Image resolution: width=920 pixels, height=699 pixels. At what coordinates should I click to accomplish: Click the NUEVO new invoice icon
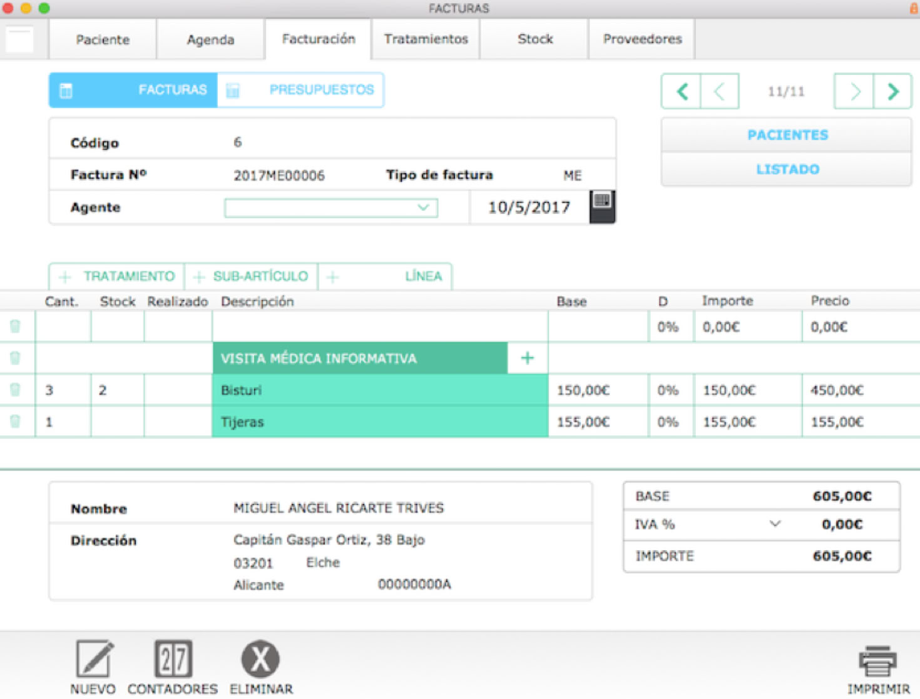coord(94,660)
